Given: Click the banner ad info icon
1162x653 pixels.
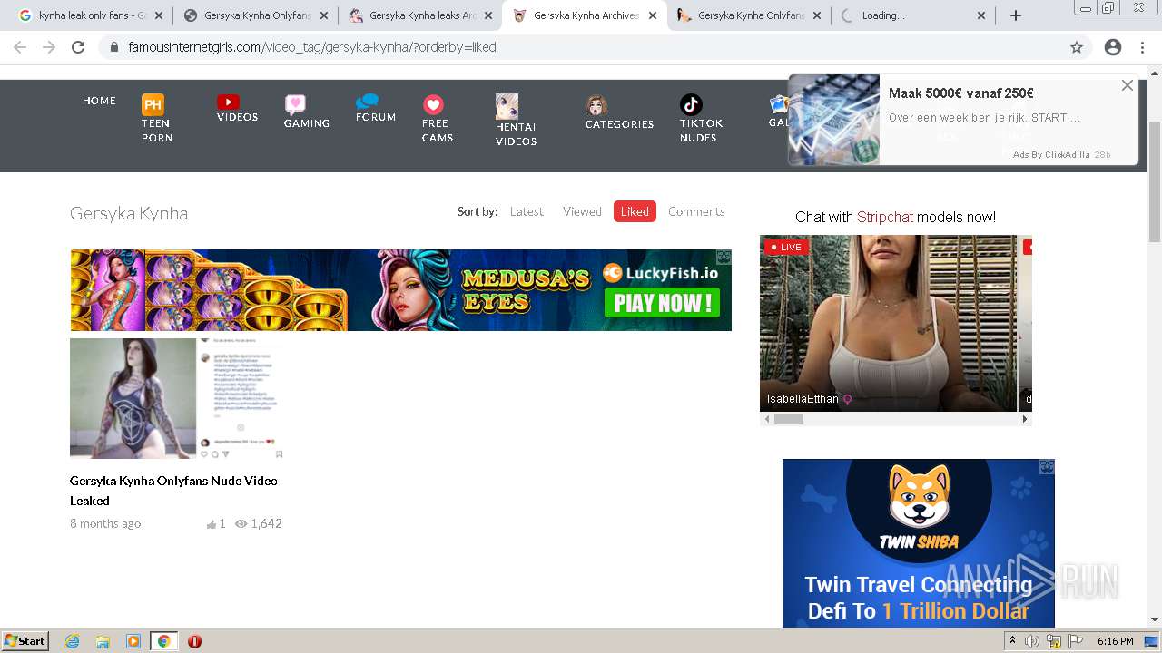Looking at the screenshot, I should 724,257.
